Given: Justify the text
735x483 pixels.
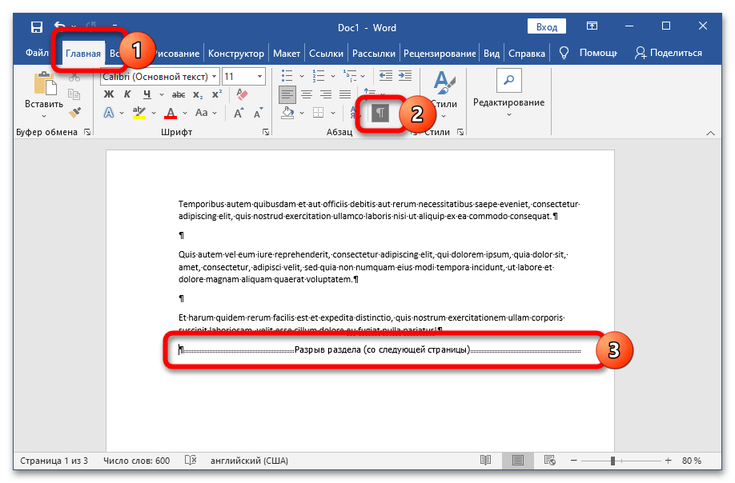Looking at the screenshot, I should 345,94.
